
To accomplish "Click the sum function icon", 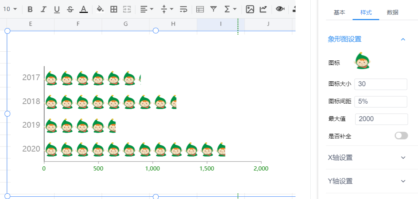I will click(x=227, y=9).
